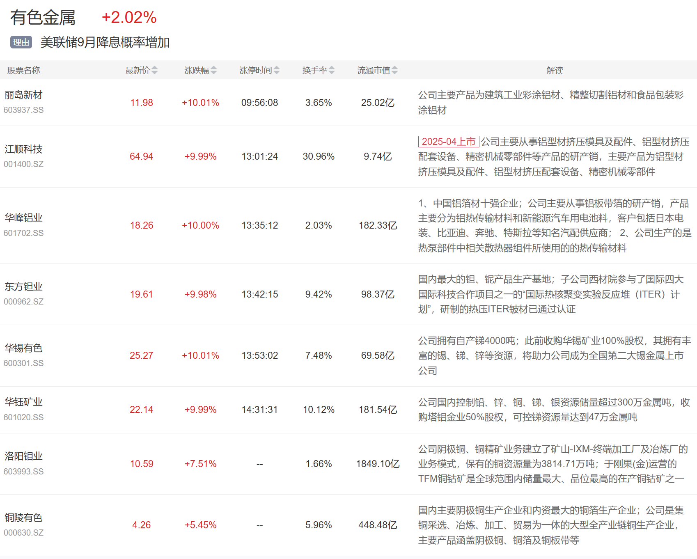Click limit-up time 09:56:08

259,103
